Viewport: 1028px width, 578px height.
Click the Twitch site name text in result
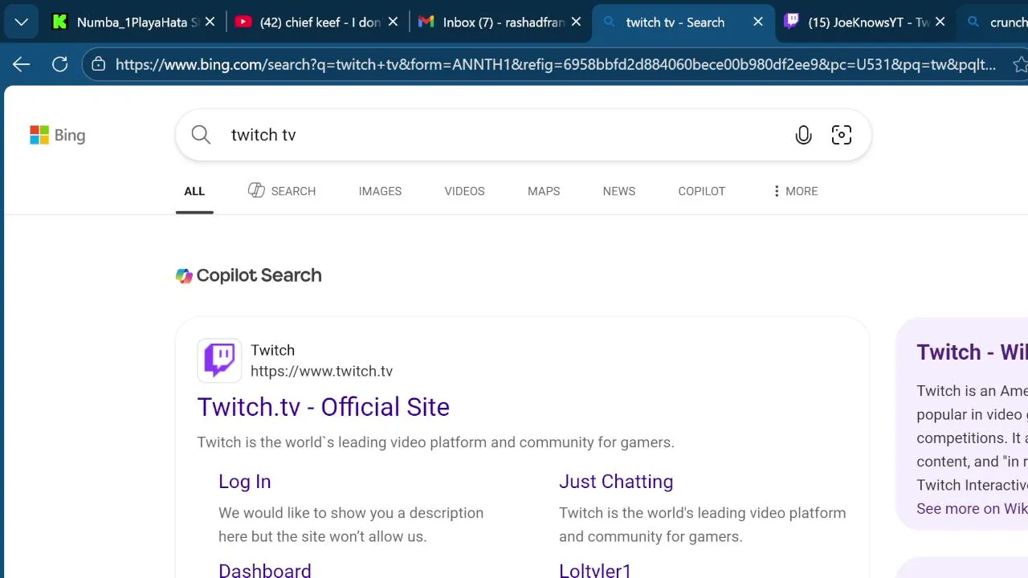[x=272, y=350]
